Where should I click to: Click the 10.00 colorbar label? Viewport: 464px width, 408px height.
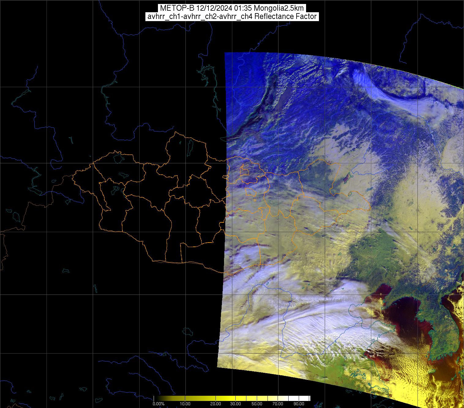click(x=185, y=404)
